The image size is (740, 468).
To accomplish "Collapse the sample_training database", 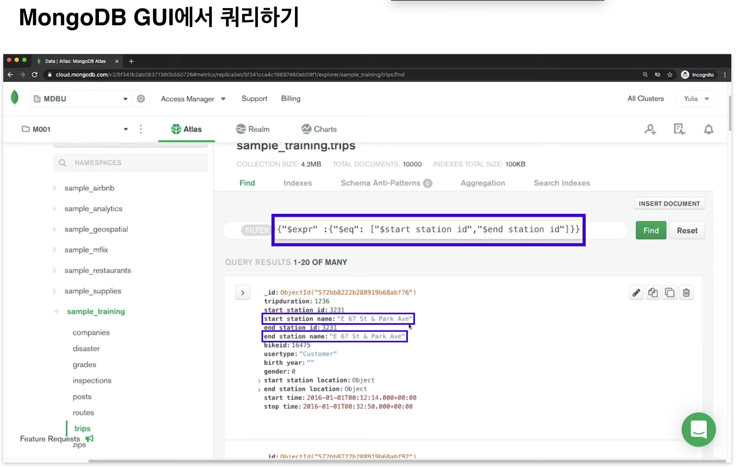I will (56, 312).
